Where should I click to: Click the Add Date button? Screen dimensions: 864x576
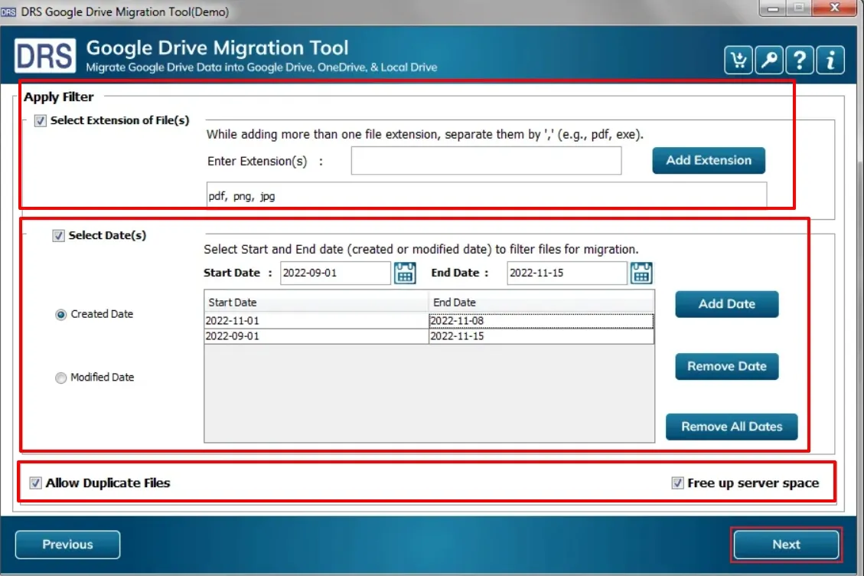(726, 304)
